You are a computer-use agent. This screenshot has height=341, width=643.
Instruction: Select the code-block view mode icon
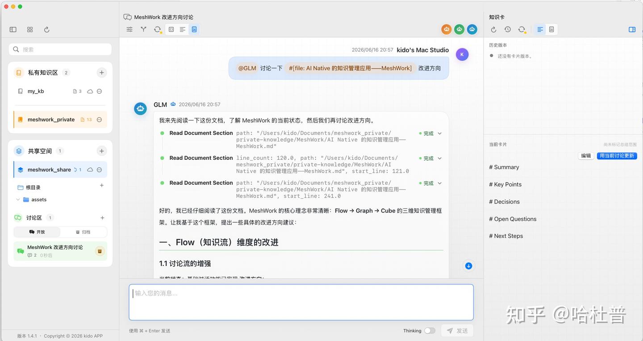171,29
